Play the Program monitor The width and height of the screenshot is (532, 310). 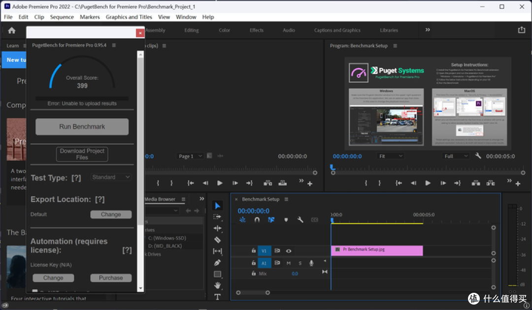(x=428, y=183)
